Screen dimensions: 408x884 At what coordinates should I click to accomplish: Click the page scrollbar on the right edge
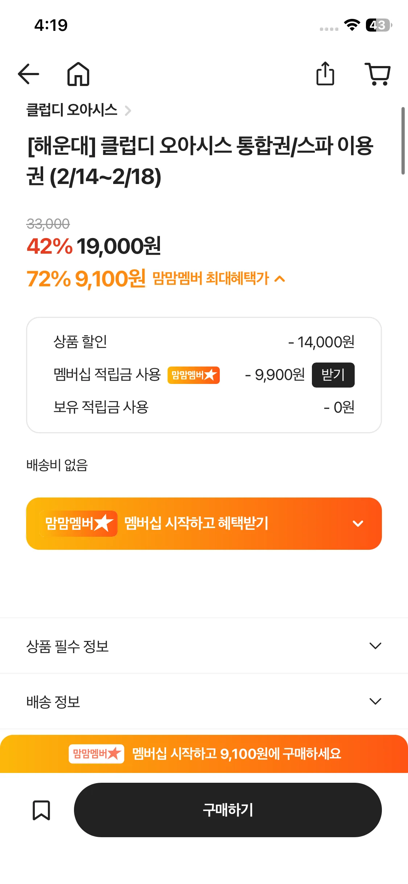point(403,141)
